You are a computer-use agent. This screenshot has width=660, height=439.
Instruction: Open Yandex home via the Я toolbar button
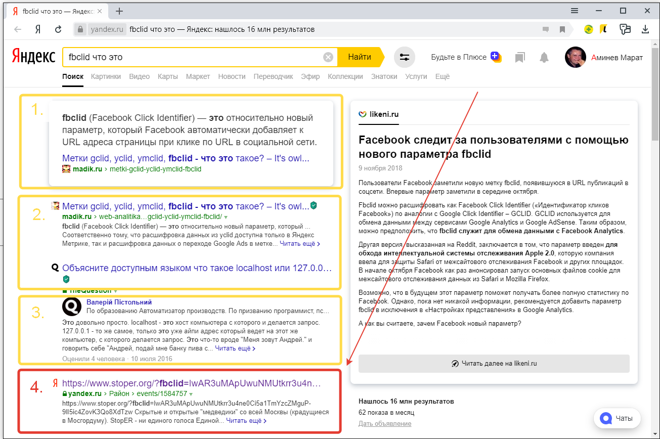[38, 29]
